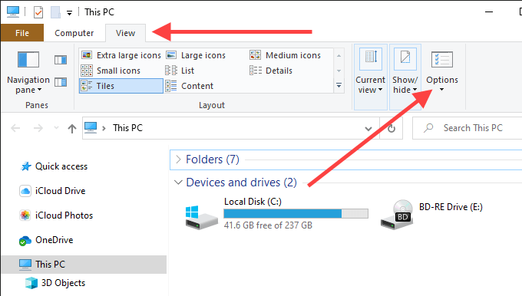This screenshot has width=522, height=296.
Task: Open the File menu tab
Action: click(x=22, y=33)
